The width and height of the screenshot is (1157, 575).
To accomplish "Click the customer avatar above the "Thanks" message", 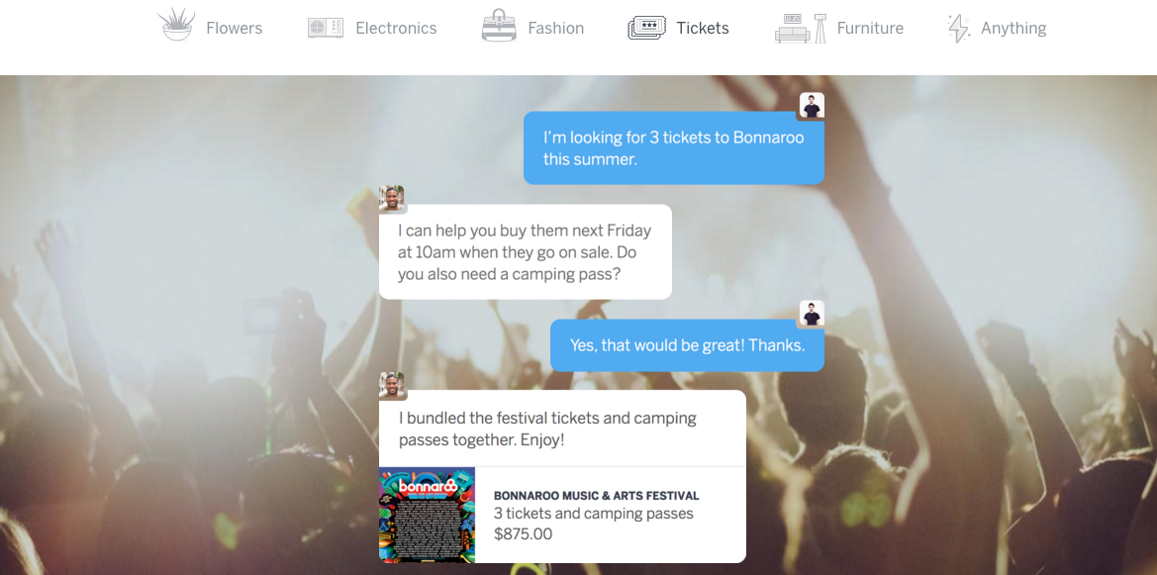I will pyautogui.click(x=813, y=314).
